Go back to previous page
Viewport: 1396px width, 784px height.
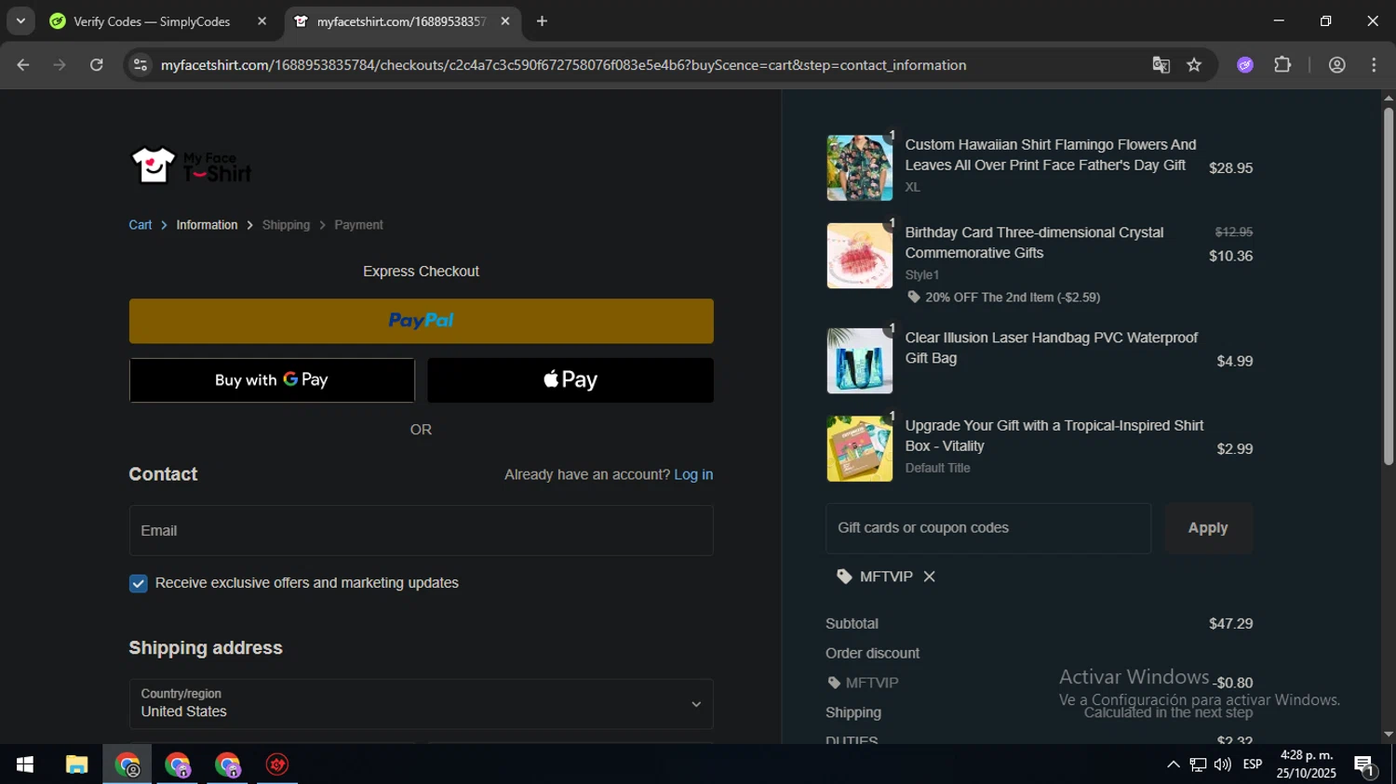tap(23, 65)
